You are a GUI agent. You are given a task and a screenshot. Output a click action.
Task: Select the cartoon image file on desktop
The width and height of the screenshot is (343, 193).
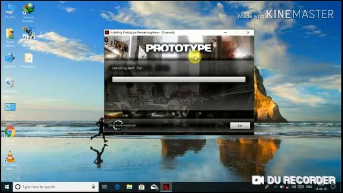click(x=28, y=33)
